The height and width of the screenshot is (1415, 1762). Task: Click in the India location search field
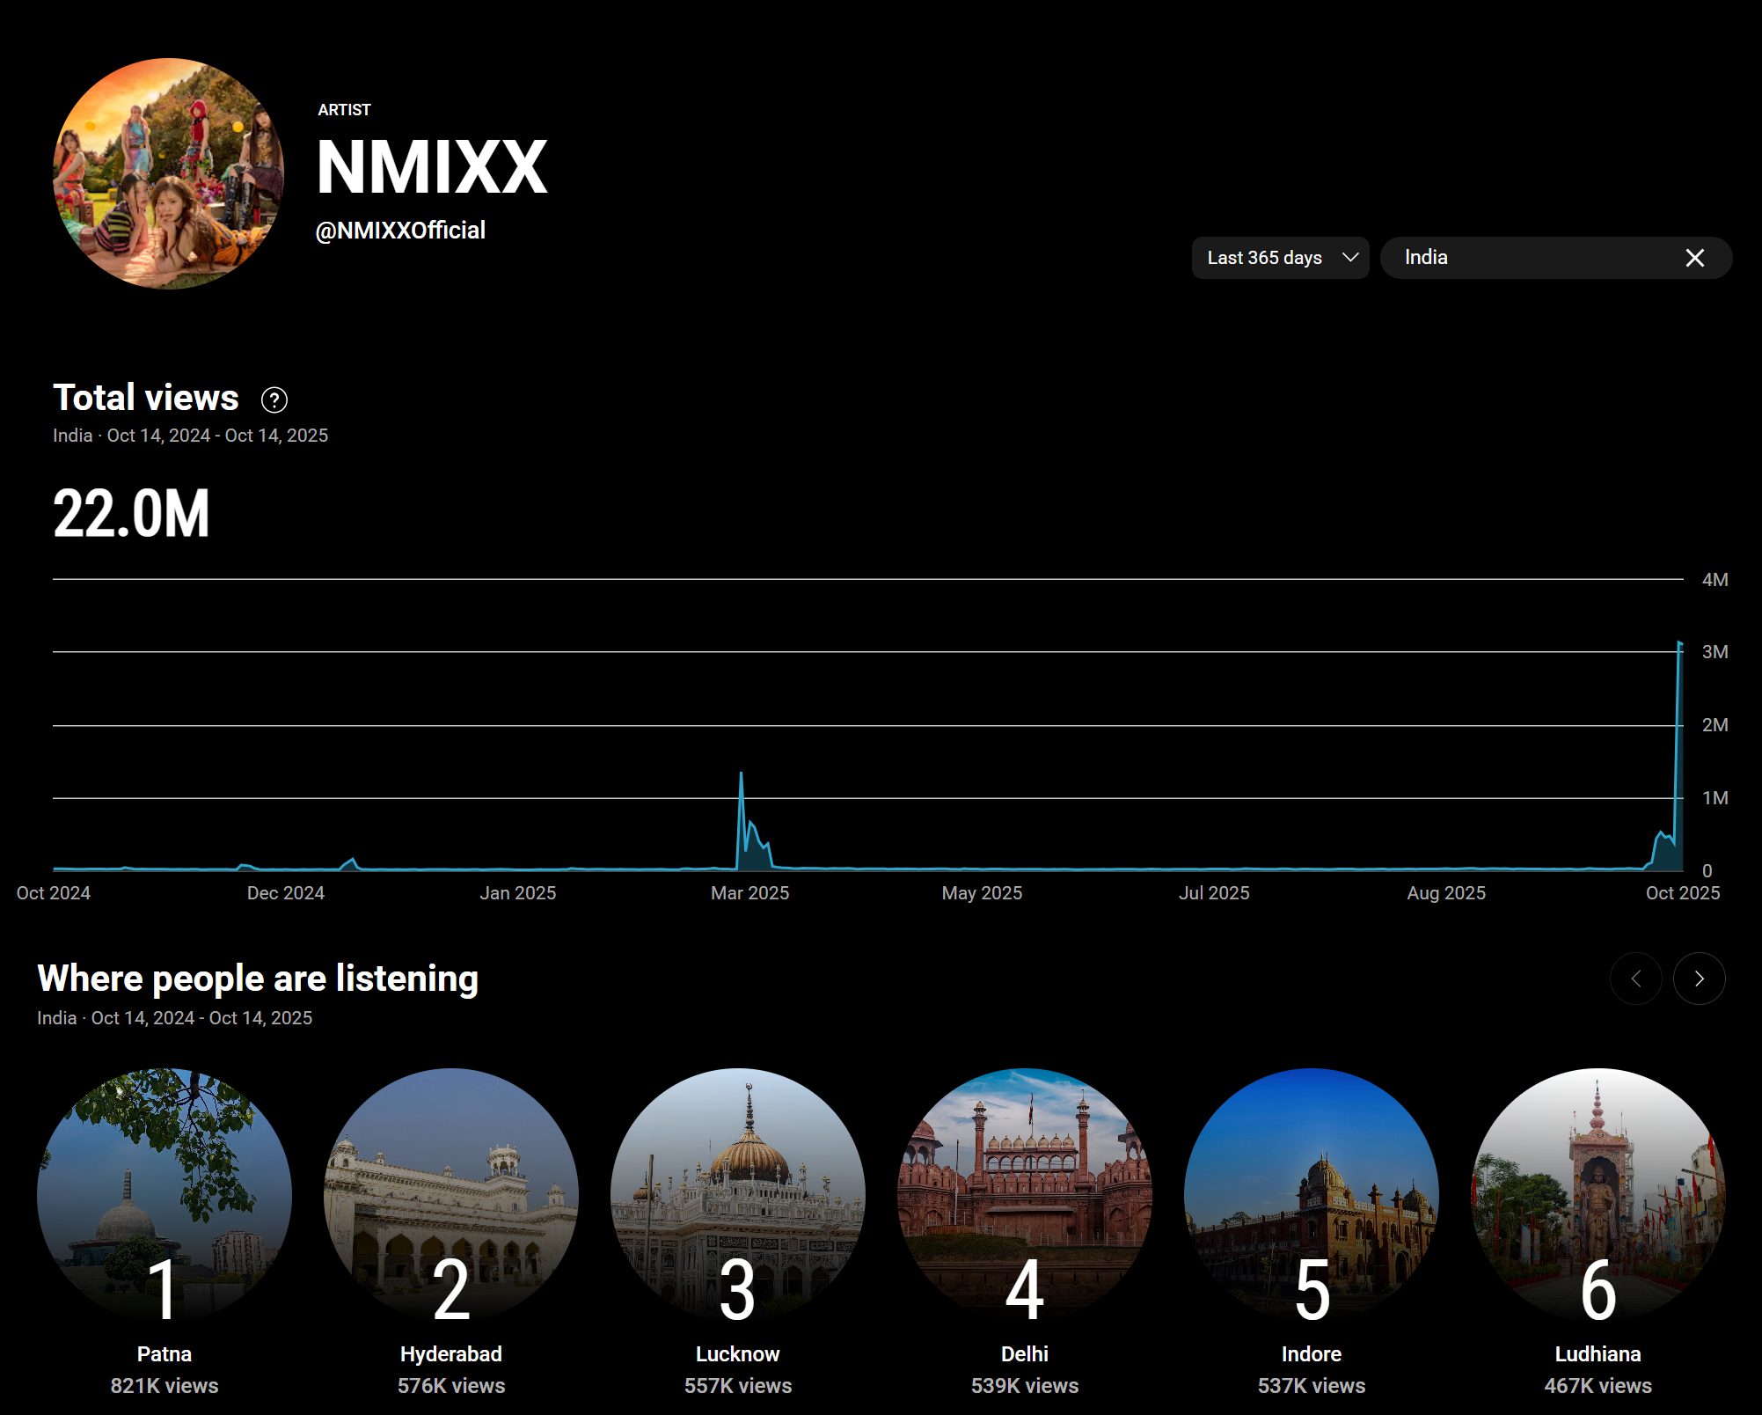1531,258
